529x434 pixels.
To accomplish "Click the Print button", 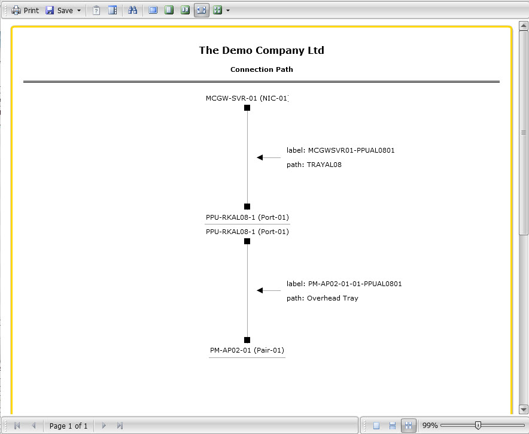I will (x=25, y=10).
